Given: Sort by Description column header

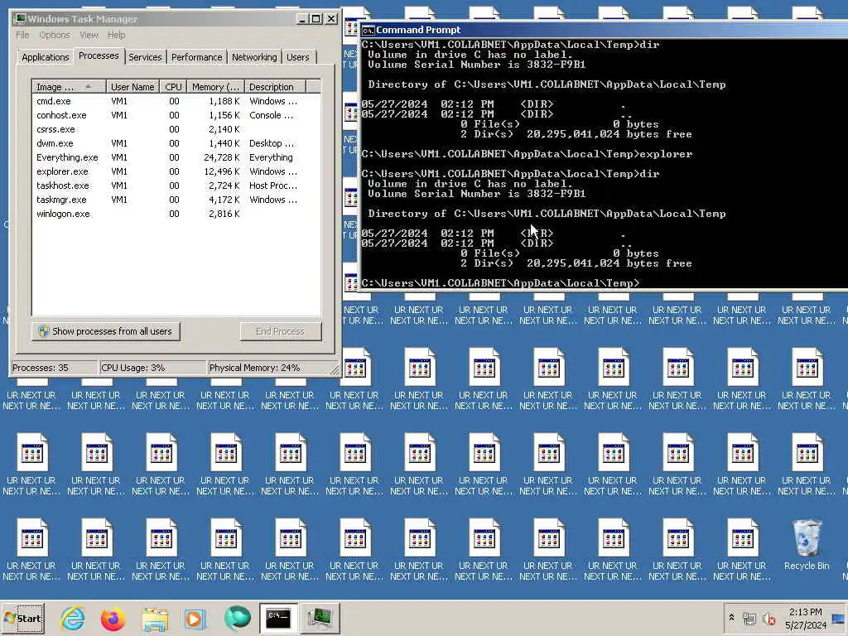Looking at the screenshot, I should pos(275,86).
